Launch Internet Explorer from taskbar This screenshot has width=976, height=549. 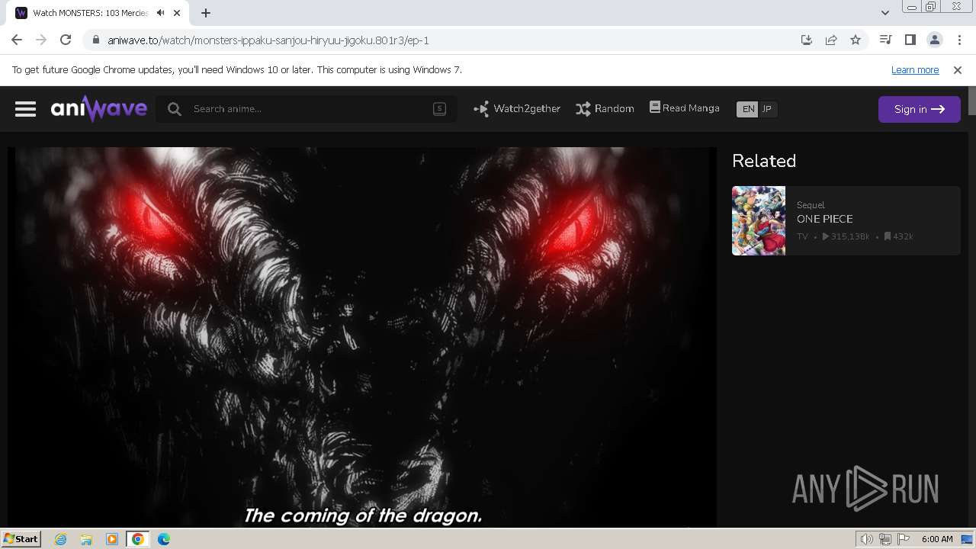coord(60,539)
